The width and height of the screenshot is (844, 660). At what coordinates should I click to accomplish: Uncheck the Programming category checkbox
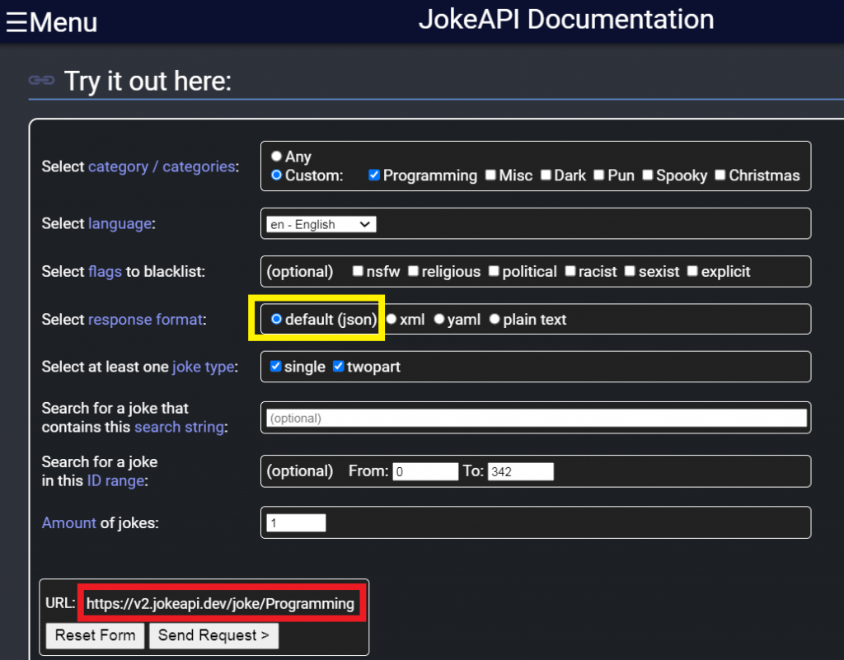pyautogui.click(x=374, y=175)
